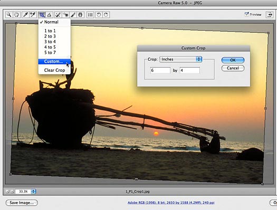Select the Crop tool icon
Screen dimensions: 277x210
[x=42, y=15]
